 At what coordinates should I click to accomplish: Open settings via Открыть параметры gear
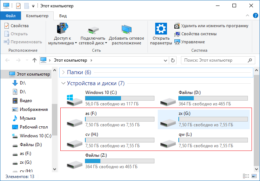pos(161,34)
